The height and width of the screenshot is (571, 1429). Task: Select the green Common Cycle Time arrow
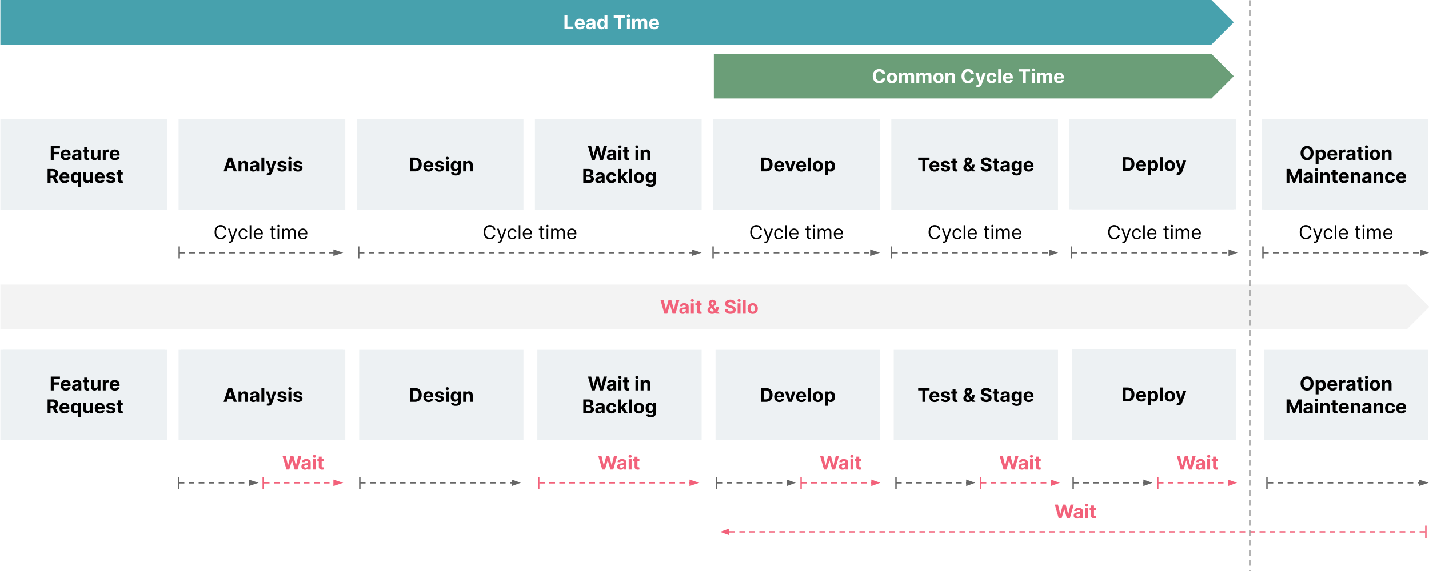coord(973,76)
